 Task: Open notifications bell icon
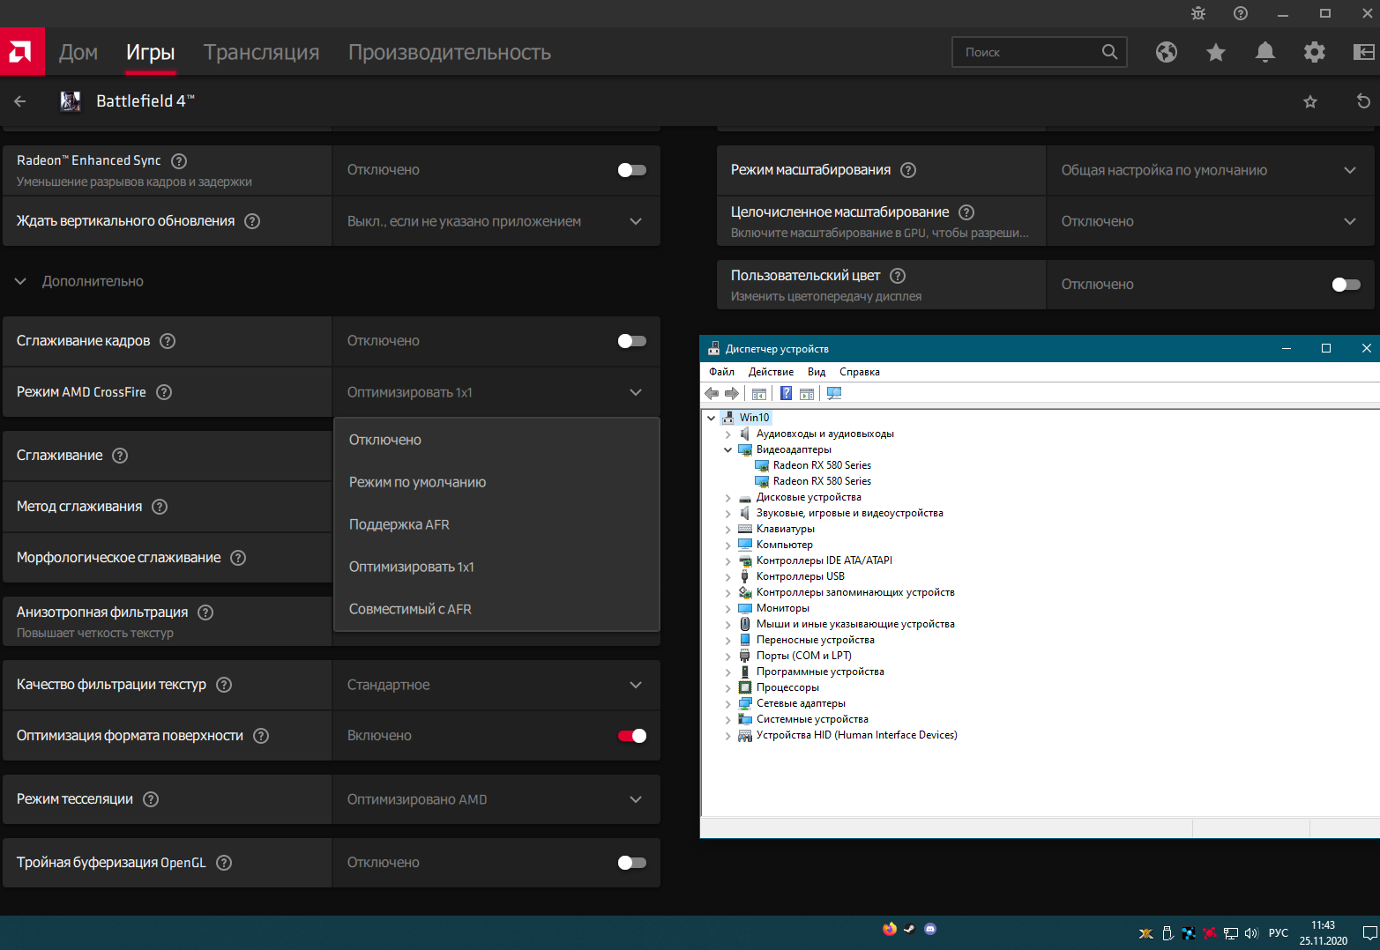click(x=1265, y=52)
